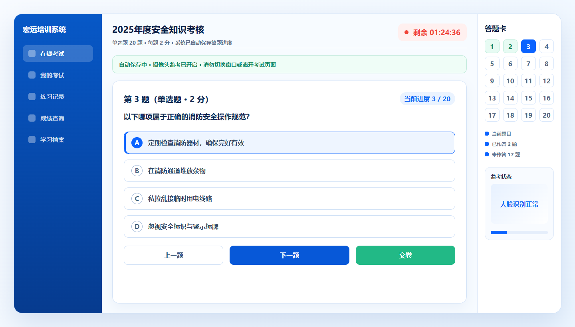
Task: Select current question 3 in answer card
Action: (528, 46)
